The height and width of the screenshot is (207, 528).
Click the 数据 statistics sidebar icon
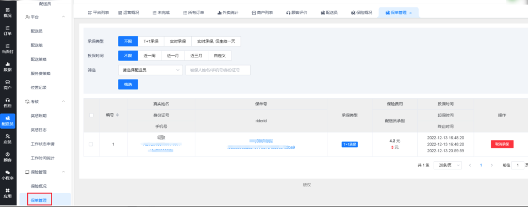[7, 66]
